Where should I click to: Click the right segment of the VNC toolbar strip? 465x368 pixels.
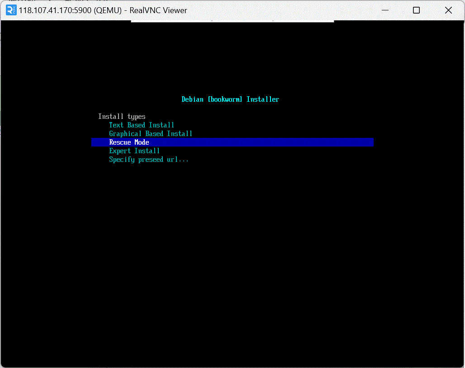coord(304,21)
